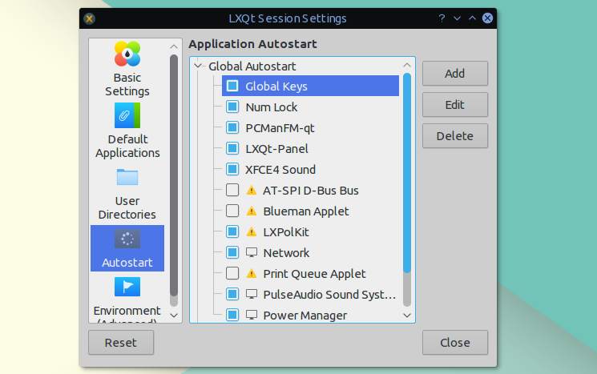This screenshot has width=597, height=374.
Task: Disable LXPolKit autostart checkbox
Action: pos(232,231)
